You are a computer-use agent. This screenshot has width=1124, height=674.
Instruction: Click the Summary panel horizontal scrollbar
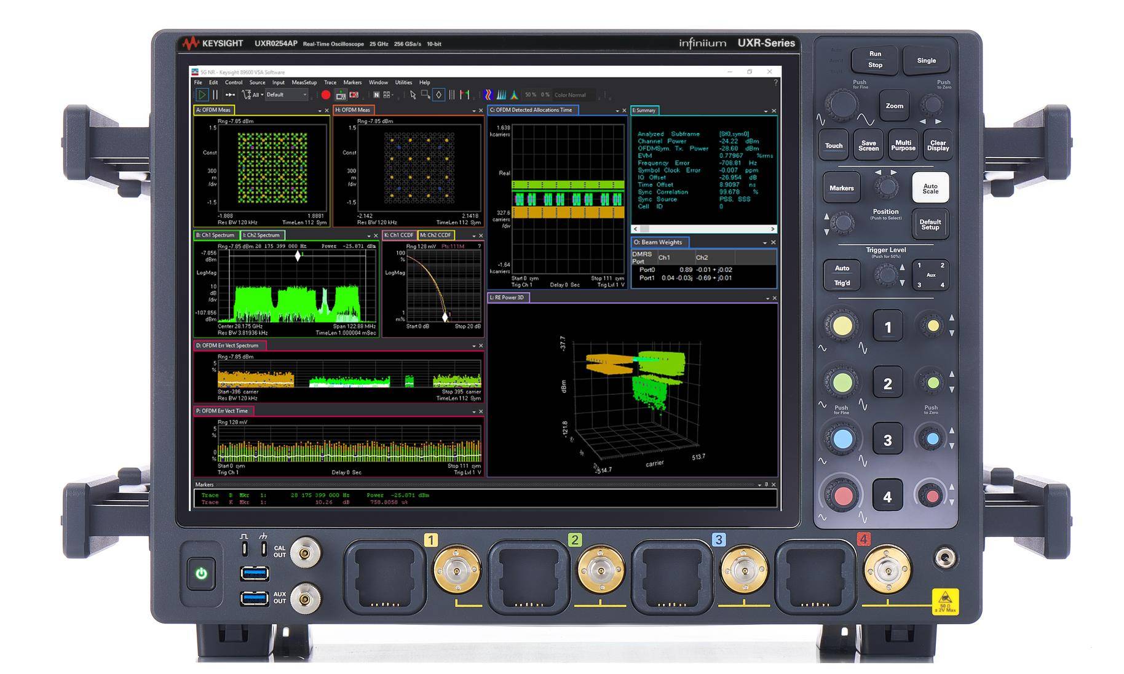pyautogui.click(x=703, y=229)
